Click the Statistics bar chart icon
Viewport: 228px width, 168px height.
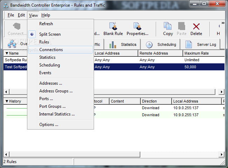coord(113,44)
